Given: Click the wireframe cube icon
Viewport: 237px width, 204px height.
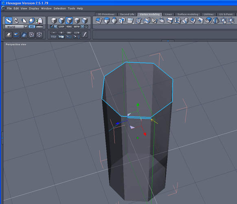Looking at the screenshot, I should coord(39,35).
